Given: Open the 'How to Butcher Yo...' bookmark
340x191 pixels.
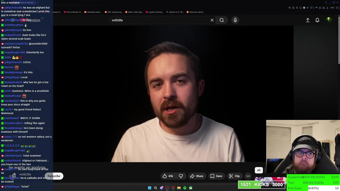Looking at the screenshot, I should tap(73, 12).
